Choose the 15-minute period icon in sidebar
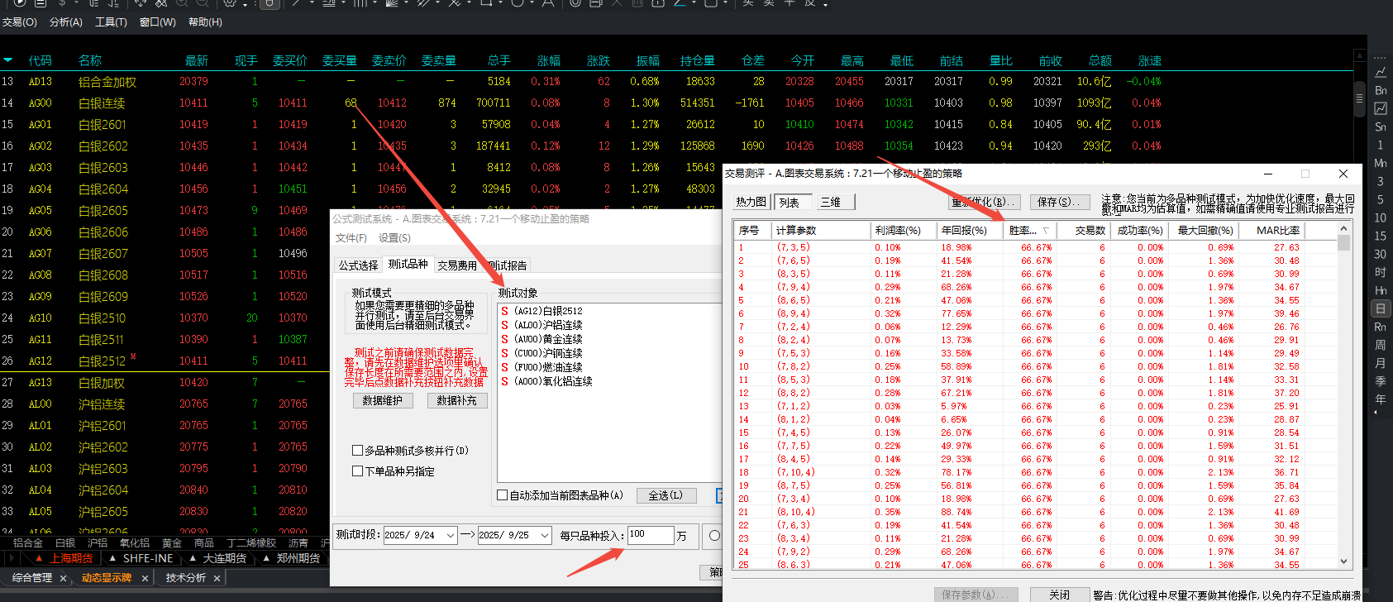Viewport: 1393px width, 602px height. tap(1381, 236)
